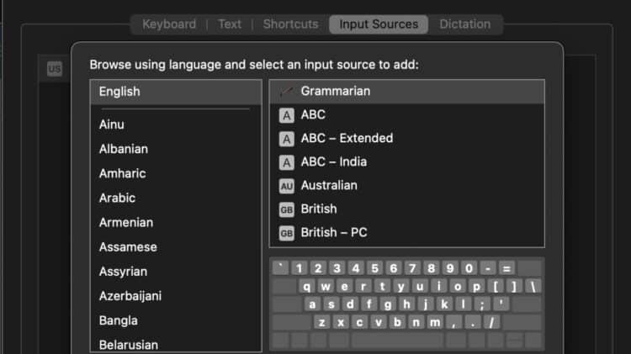Click the ABC input source icon
631x354 pixels.
286,115
